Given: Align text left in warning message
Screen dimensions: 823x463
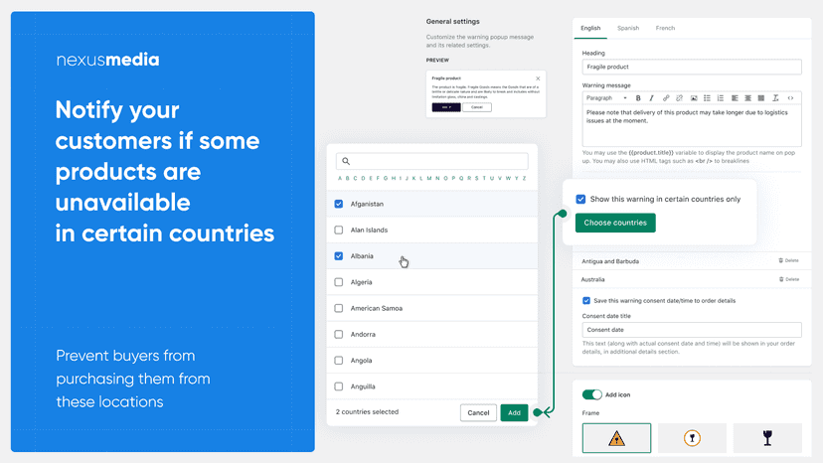Looking at the screenshot, I should (x=735, y=98).
